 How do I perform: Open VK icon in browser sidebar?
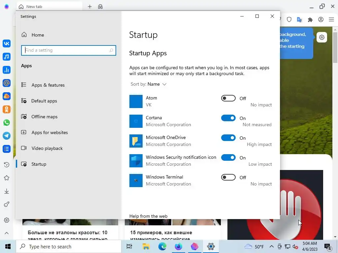7,43
